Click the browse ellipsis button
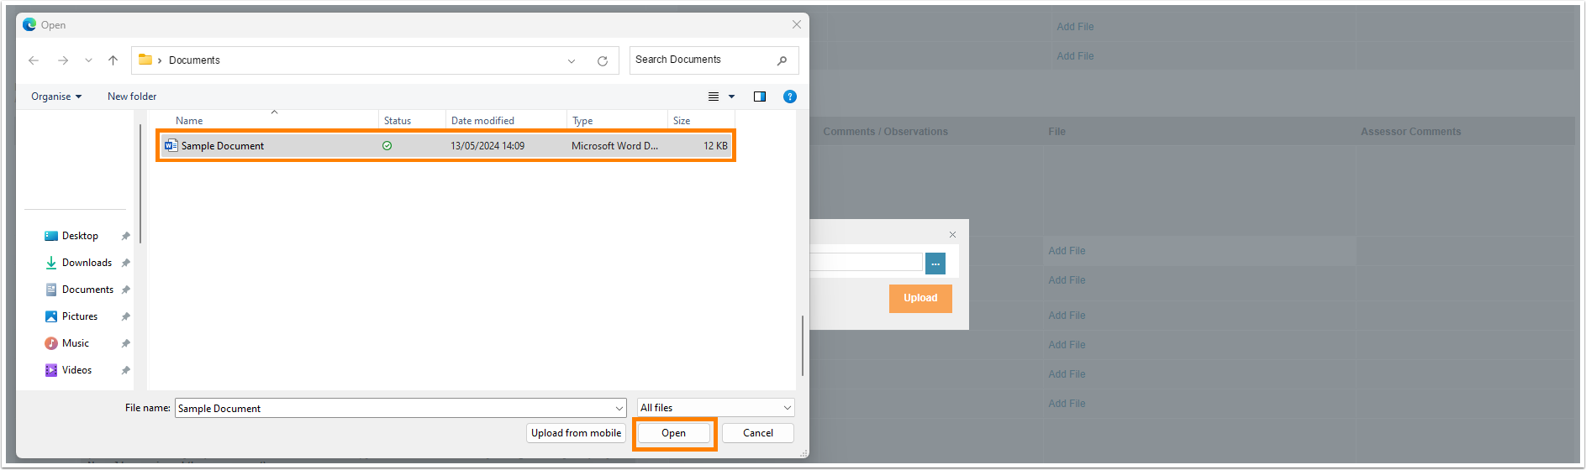 tap(935, 264)
